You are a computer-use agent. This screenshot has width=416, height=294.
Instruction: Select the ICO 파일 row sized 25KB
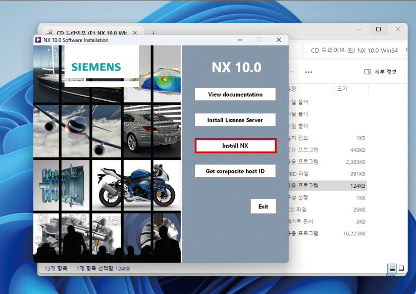point(327,209)
